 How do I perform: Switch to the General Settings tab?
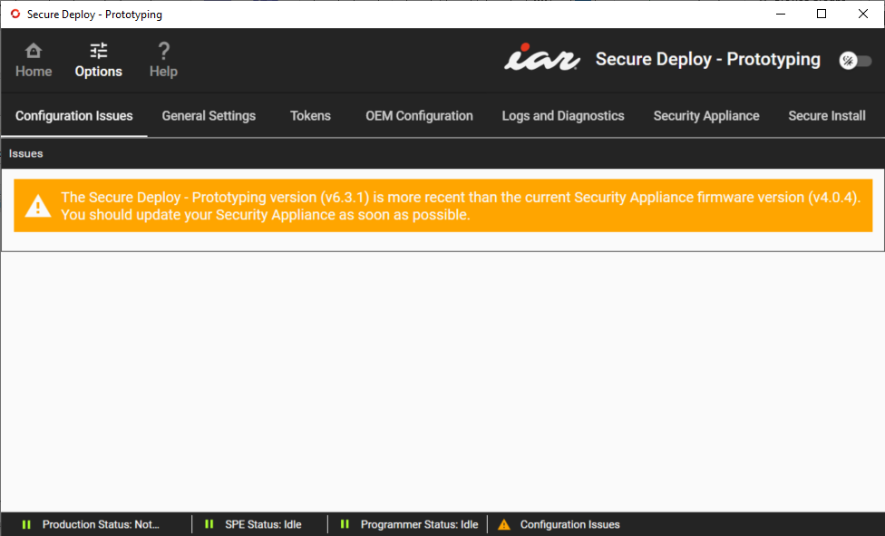coord(209,116)
